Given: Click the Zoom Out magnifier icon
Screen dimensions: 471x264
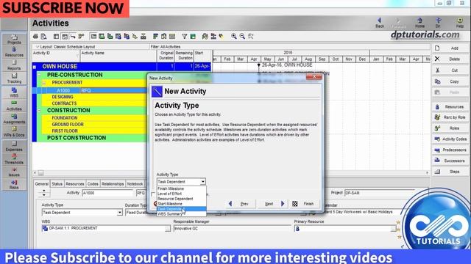Looking at the screenshot, I should [242, 37].
